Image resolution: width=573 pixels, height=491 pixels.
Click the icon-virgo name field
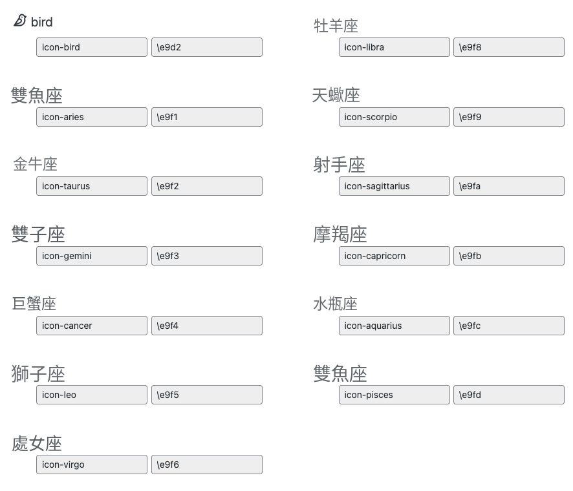click(x=92, y=465)
